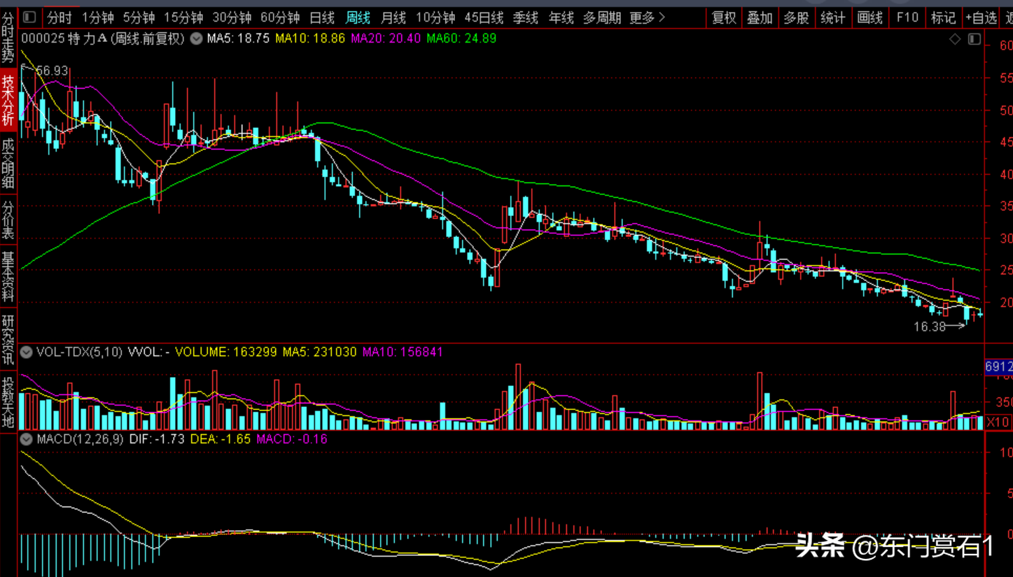
Task: Click the diamond icon at chart top-right
Action: pos(955,39)
